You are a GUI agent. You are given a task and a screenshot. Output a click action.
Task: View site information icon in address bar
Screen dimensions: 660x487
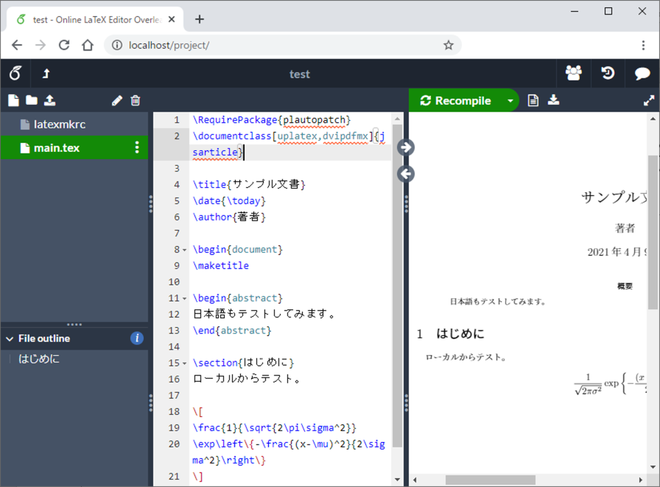click(117, 45)
